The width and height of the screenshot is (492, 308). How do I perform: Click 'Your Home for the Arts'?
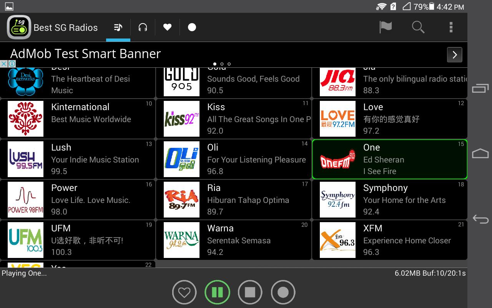click(404, 200)
